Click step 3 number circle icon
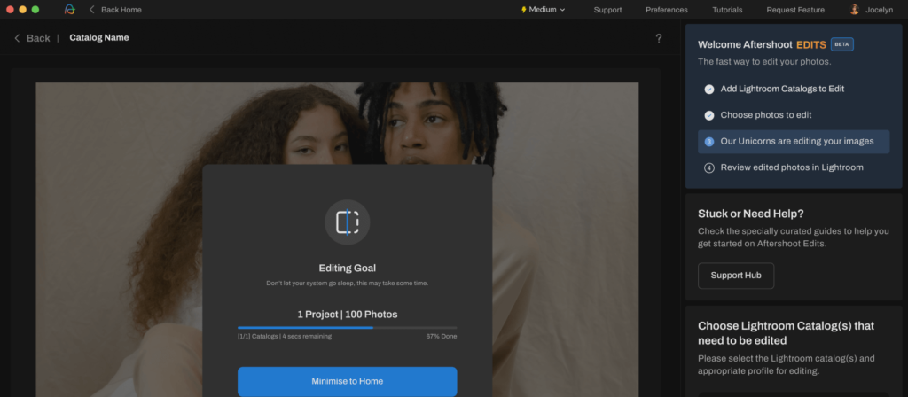Screen dimensions: 908x397 click(x=708, y=141)
